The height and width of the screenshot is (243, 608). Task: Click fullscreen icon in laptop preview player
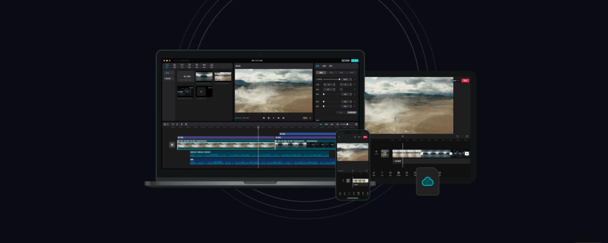coord(310,118)
